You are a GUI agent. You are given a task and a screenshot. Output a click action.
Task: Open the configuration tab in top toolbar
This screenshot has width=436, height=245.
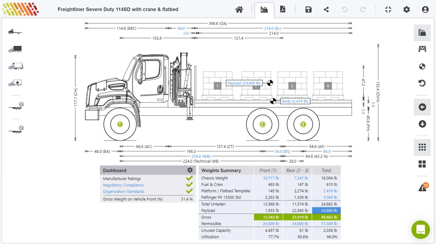coord(264,10)
